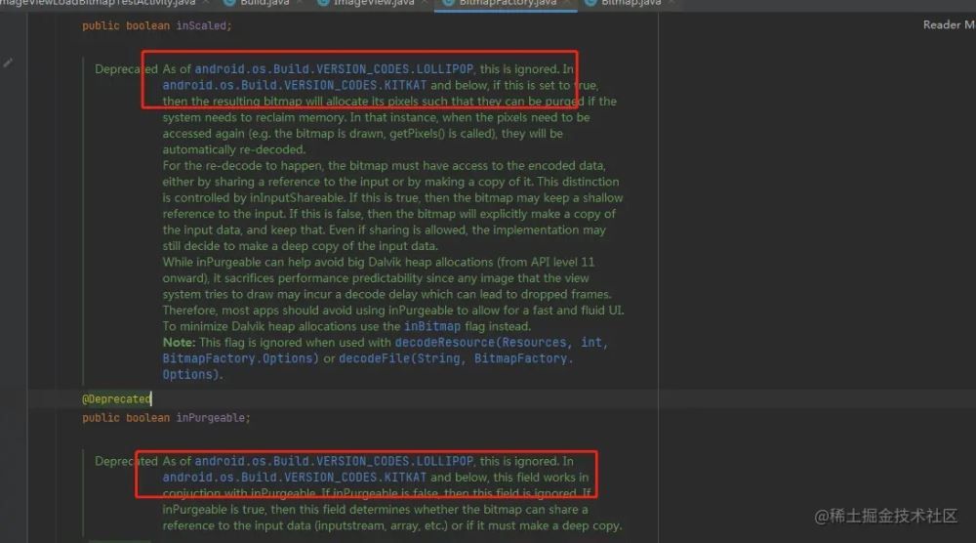Switch to the ImageViewLoadBitmapTestActivity.java tab
This screenshot has height=543, width=976.
[96, 3]
